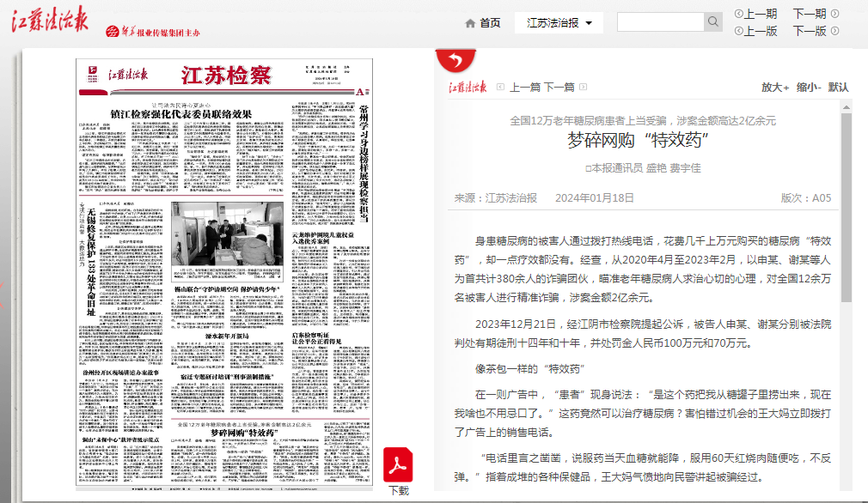
Task: Click the home icon beside 首页
Action: click(470, 23)
